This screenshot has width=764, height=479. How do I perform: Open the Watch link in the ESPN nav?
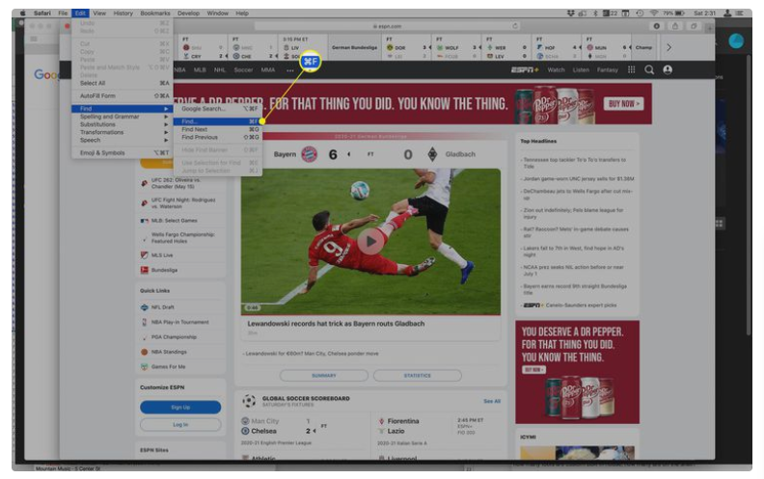tap(556, 70)
